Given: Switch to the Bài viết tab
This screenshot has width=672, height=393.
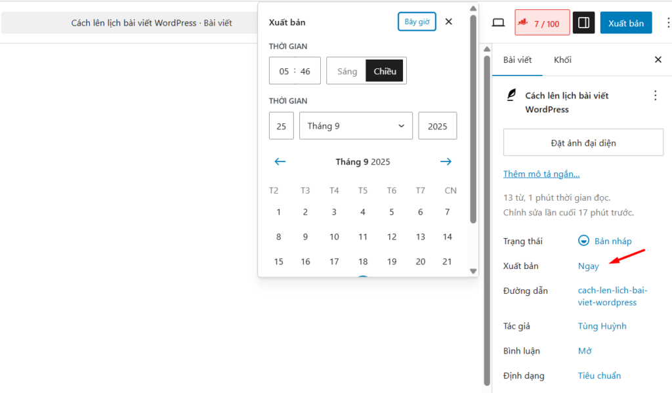Looking at the screenshot, I should (517, 60).
